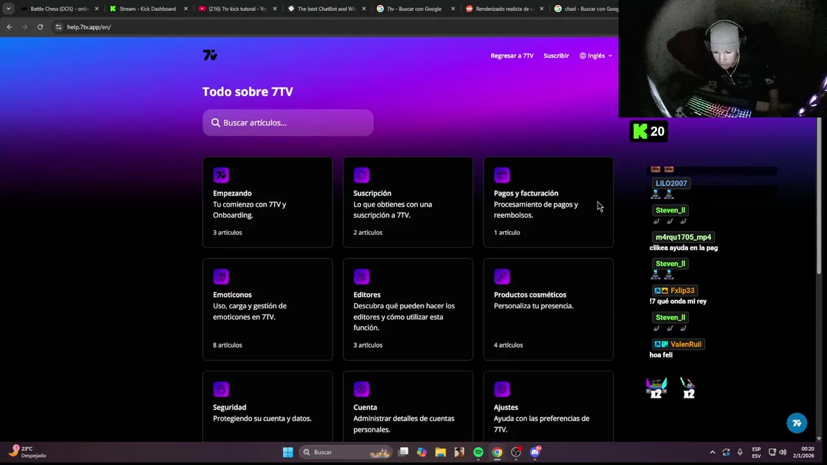Close the Battle Chess (DOS) tab

[97, 9]
